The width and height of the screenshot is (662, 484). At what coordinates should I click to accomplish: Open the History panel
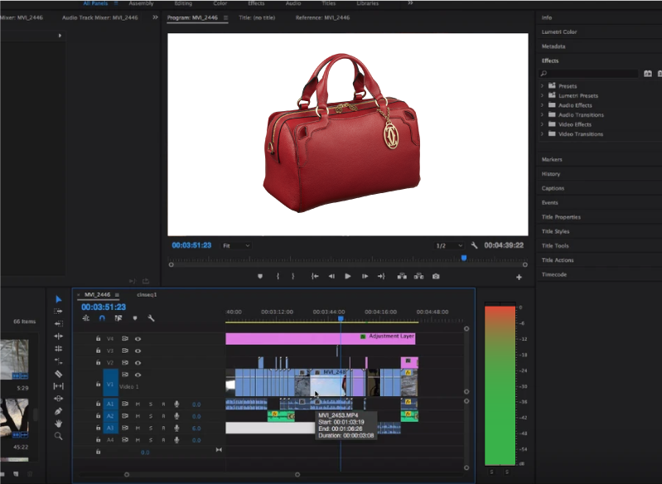pos(550,174)
